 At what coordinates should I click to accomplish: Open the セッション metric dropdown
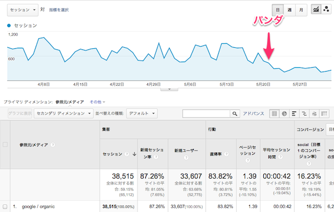coord(23,10)
